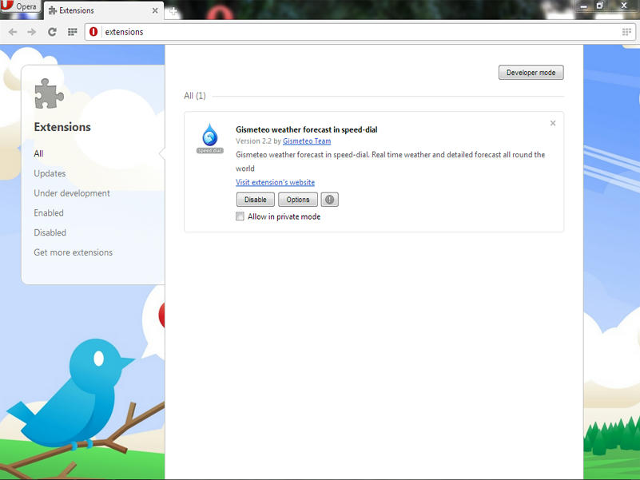
Task: Focus the address bar showing extensions
Action: point(360,32)
